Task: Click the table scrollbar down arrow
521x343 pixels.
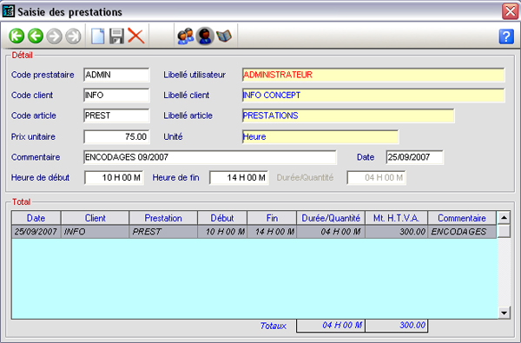Action: 504,313
